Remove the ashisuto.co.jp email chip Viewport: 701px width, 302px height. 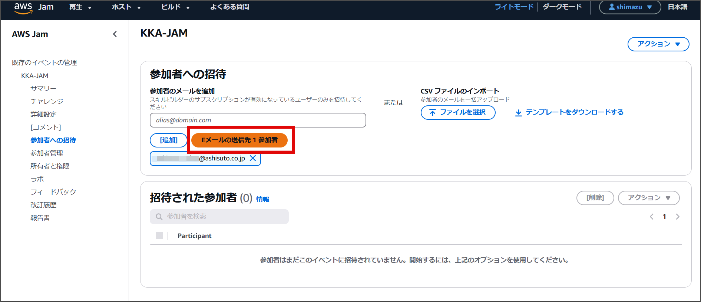(253, 158)
